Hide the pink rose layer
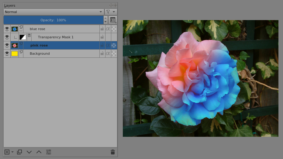283x159 pixels. pos(7,45)
